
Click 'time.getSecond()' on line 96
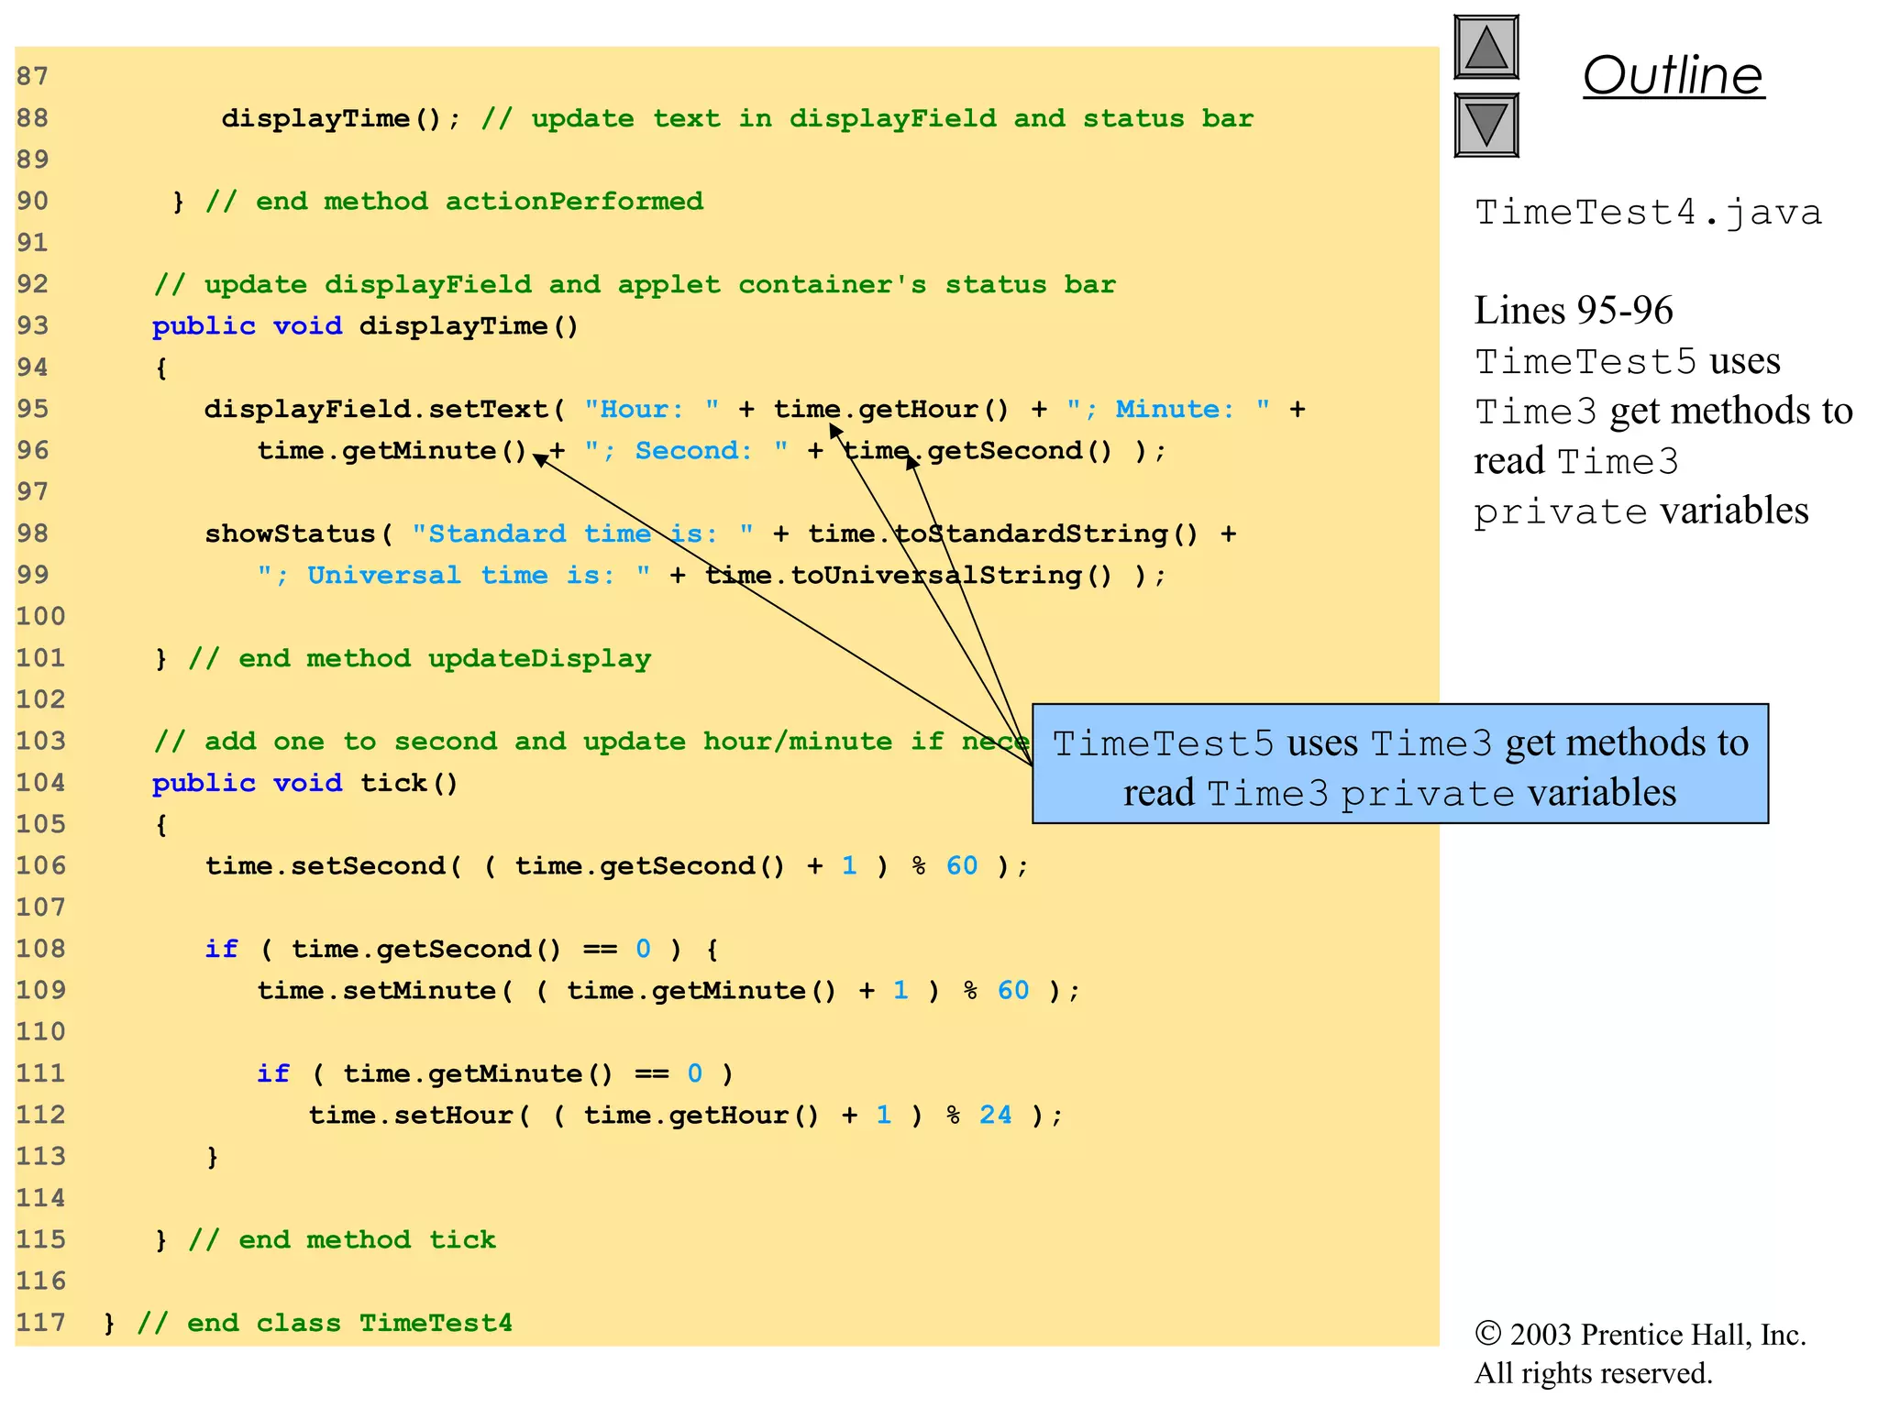coord(977,451)
